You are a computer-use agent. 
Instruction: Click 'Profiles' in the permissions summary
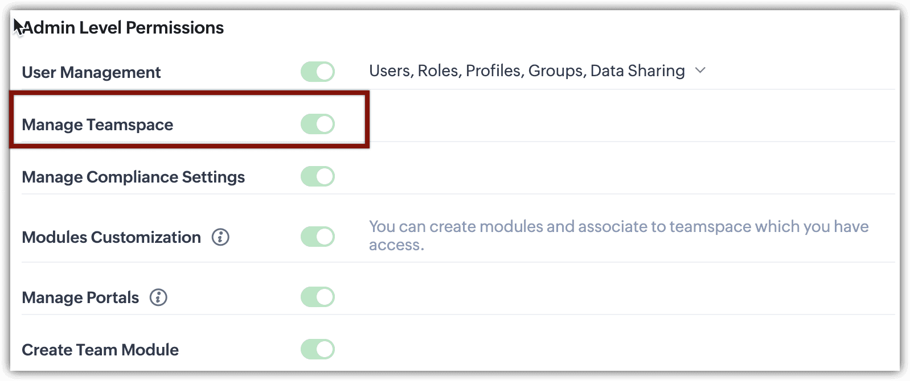coord(493,71)
